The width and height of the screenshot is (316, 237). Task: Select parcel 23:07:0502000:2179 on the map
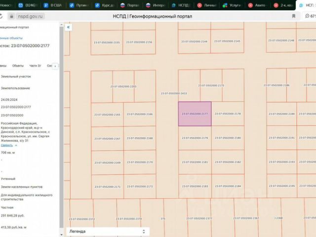195,138
